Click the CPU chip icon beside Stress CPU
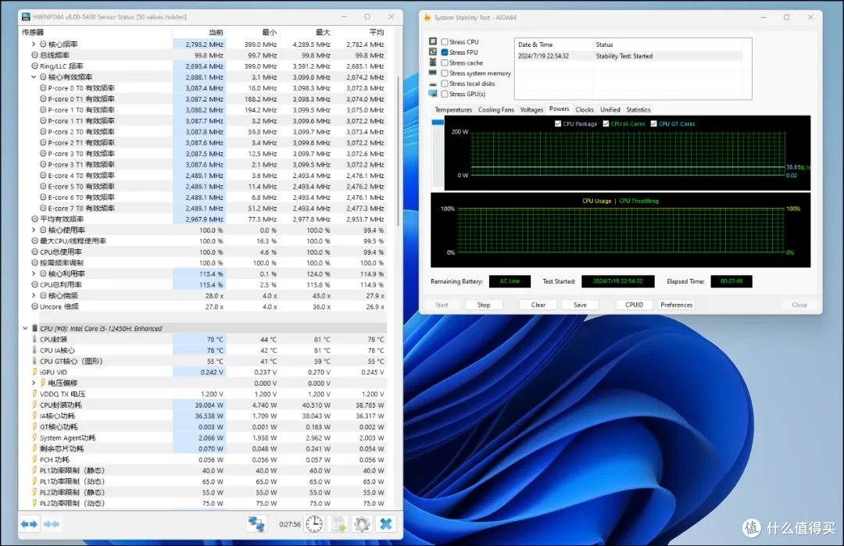Viewport: 844px width, 546px height. (x=433, y=41)
